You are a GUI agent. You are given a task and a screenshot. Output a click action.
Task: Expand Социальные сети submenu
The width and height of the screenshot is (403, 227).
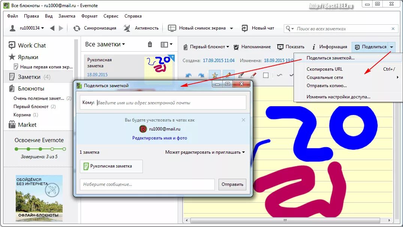(348, 77)
